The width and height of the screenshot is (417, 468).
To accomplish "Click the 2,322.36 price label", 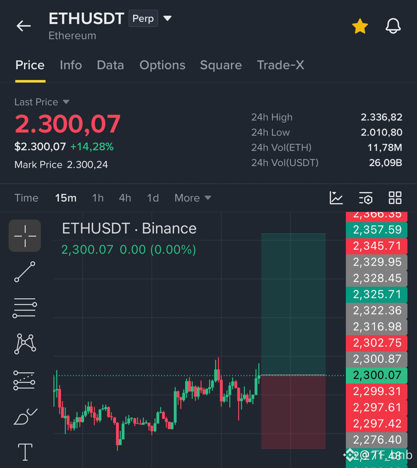I will [377, 311].
